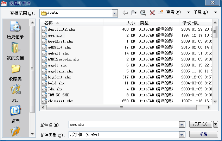Open the arrow beside 打开 button
The width and height of the screenshot is (222, 141).
(x=216, y=124)
